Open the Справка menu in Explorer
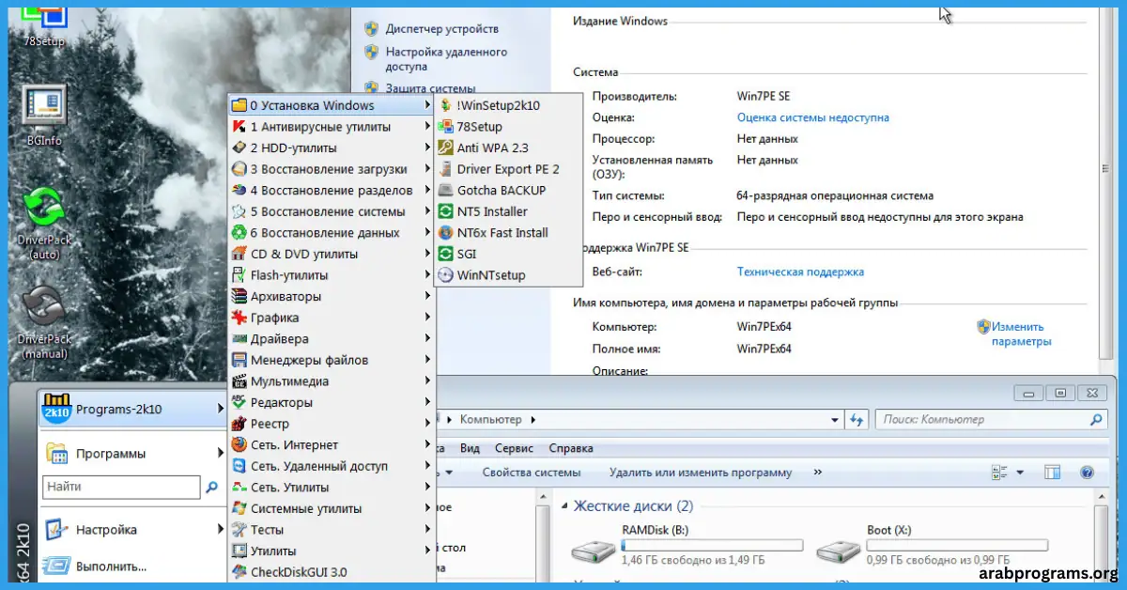1127x590 pixels. point(571,449)
